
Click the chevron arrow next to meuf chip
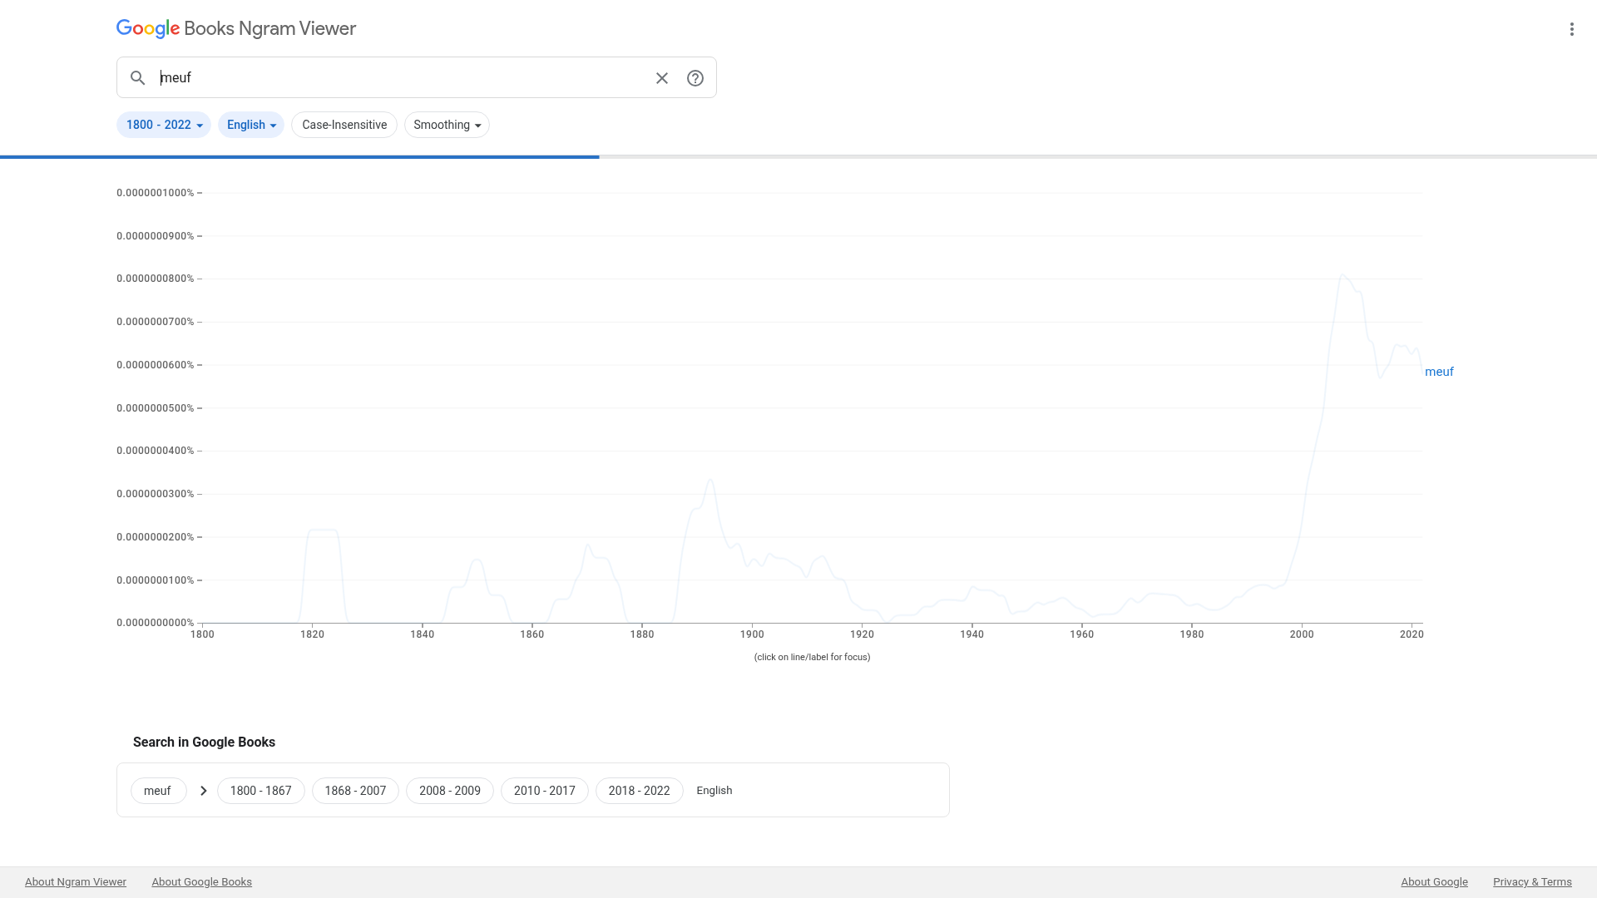203,791
